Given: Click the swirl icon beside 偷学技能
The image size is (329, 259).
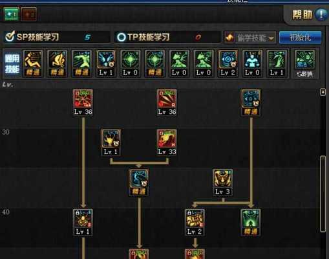Looking at the screenshot, I should point(229,38).
